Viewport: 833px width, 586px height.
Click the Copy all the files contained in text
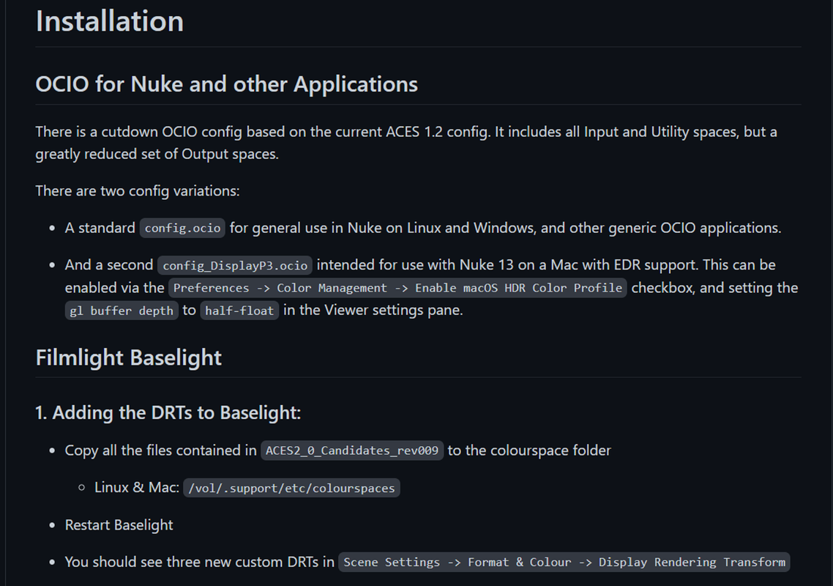[x=160, y=450]
